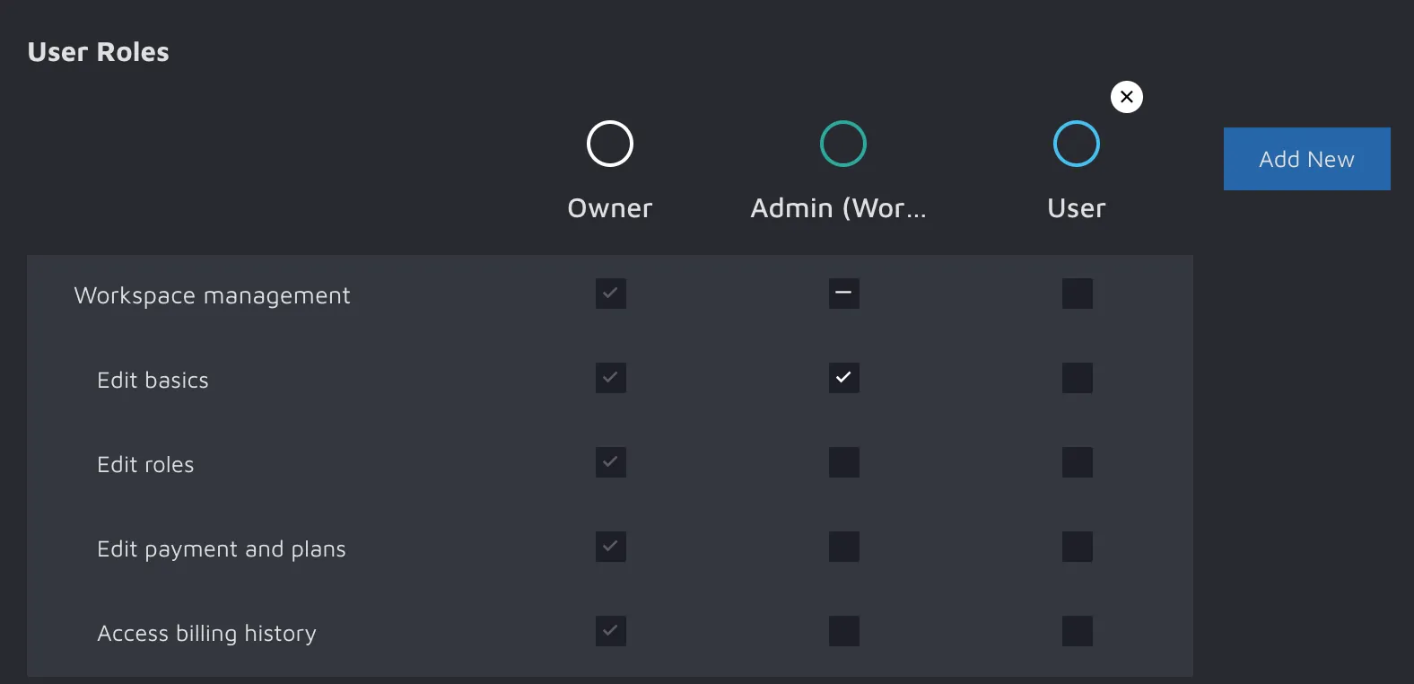Click the blue User role circle icon

pyautogui.click(x=1077, y=144)
